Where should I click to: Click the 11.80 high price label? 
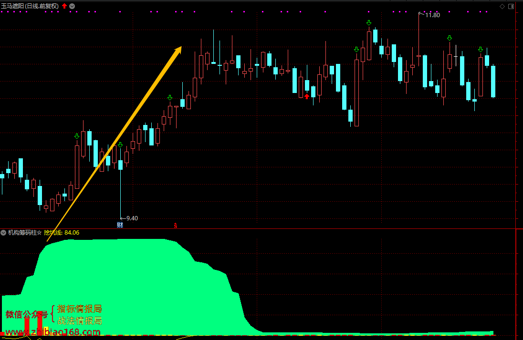point(433,15)
